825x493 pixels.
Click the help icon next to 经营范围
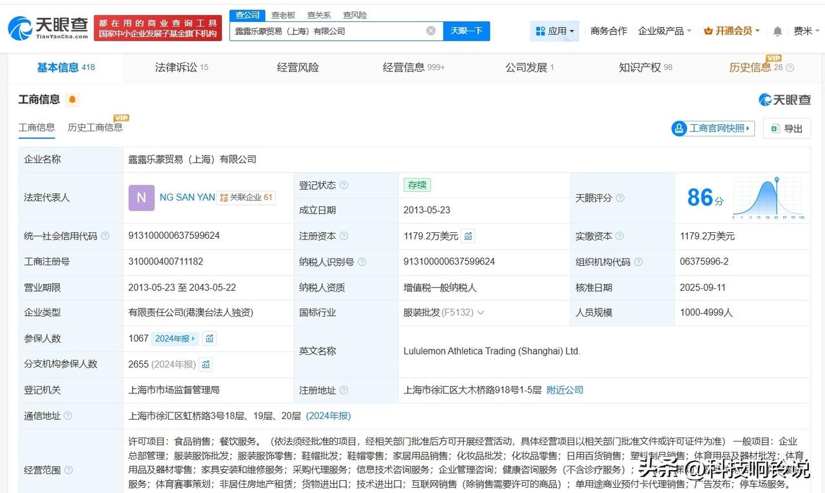point(68,470)
